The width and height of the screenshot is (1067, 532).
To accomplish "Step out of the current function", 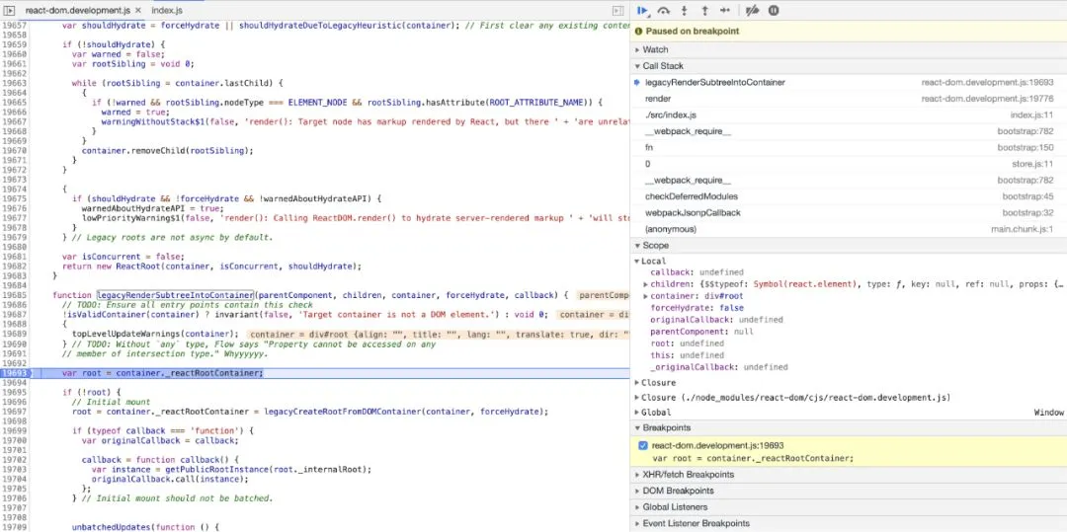I will click(704, 10).
